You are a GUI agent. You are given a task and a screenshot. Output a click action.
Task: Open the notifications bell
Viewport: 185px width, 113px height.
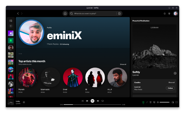165,13
